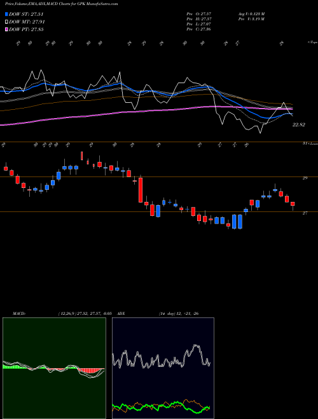Click the blue DOW ST legend swatch
318x419 pixels.
point(6,14)
